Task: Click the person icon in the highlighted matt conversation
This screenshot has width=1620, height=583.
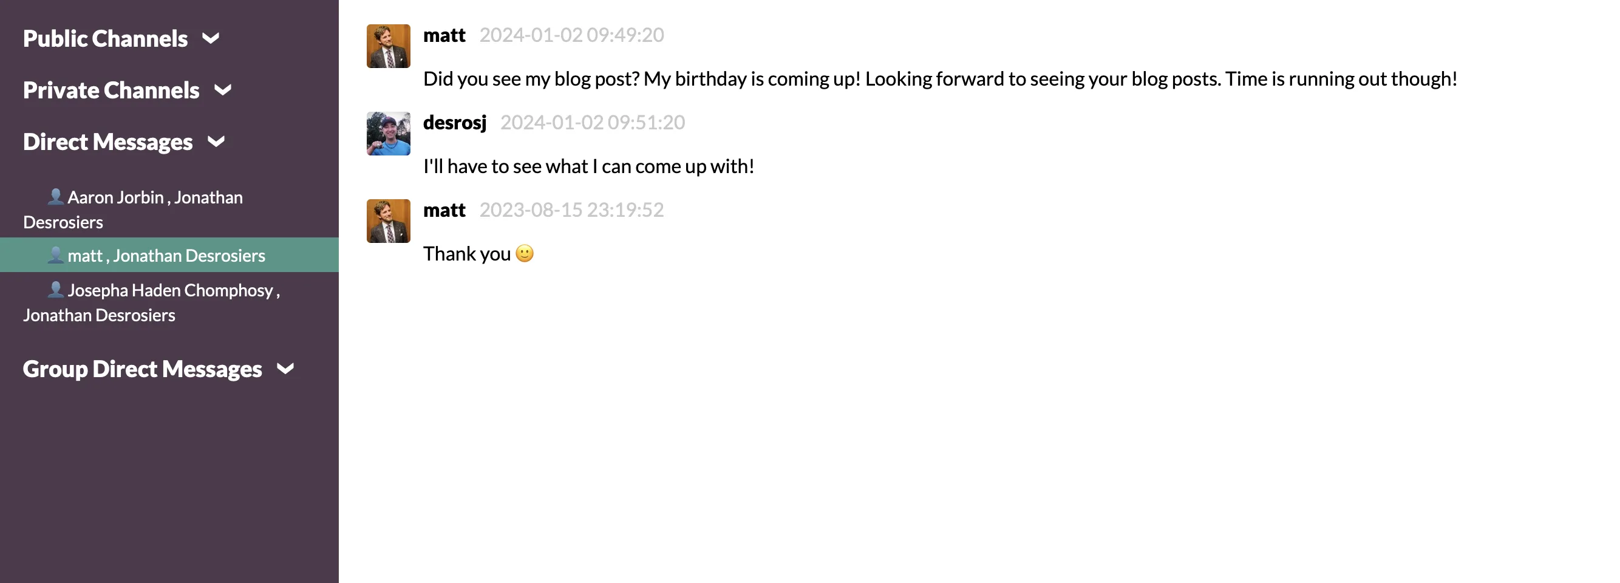Action: coord(56,254)
